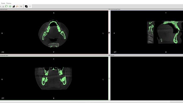Click slice number 277 in coronal view
The image size is (183, 103).
[3, 98]
